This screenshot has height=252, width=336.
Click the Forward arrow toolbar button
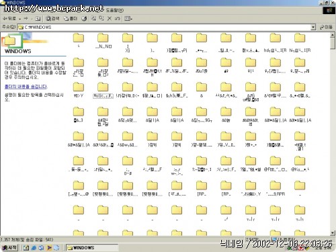point(26,19)
